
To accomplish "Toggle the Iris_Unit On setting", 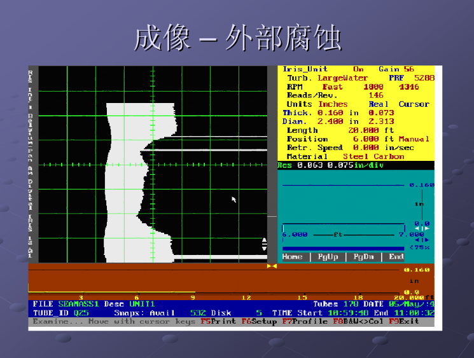I will [358, 69].
